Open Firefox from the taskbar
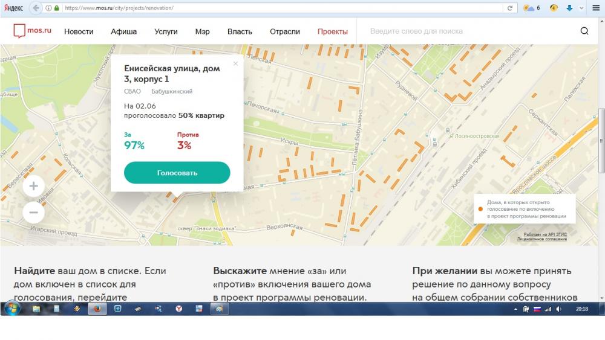The width and height of the screenshot is (605, 340). point(96,309)
